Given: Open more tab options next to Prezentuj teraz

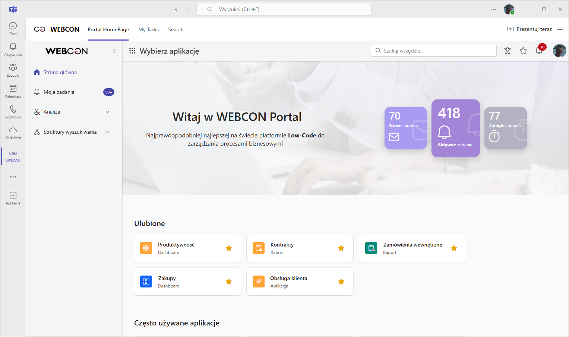Looking at the screenshot, I should (x=560, y=29).
